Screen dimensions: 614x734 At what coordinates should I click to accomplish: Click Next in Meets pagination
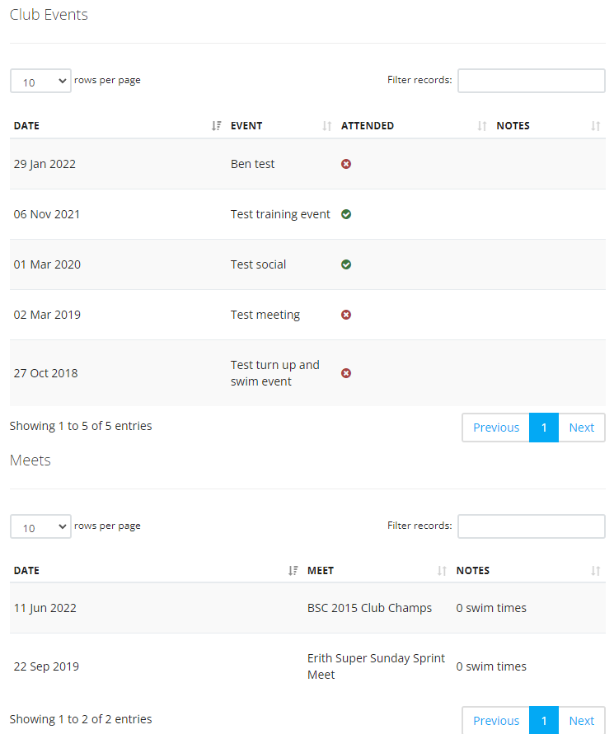[582, 721]
